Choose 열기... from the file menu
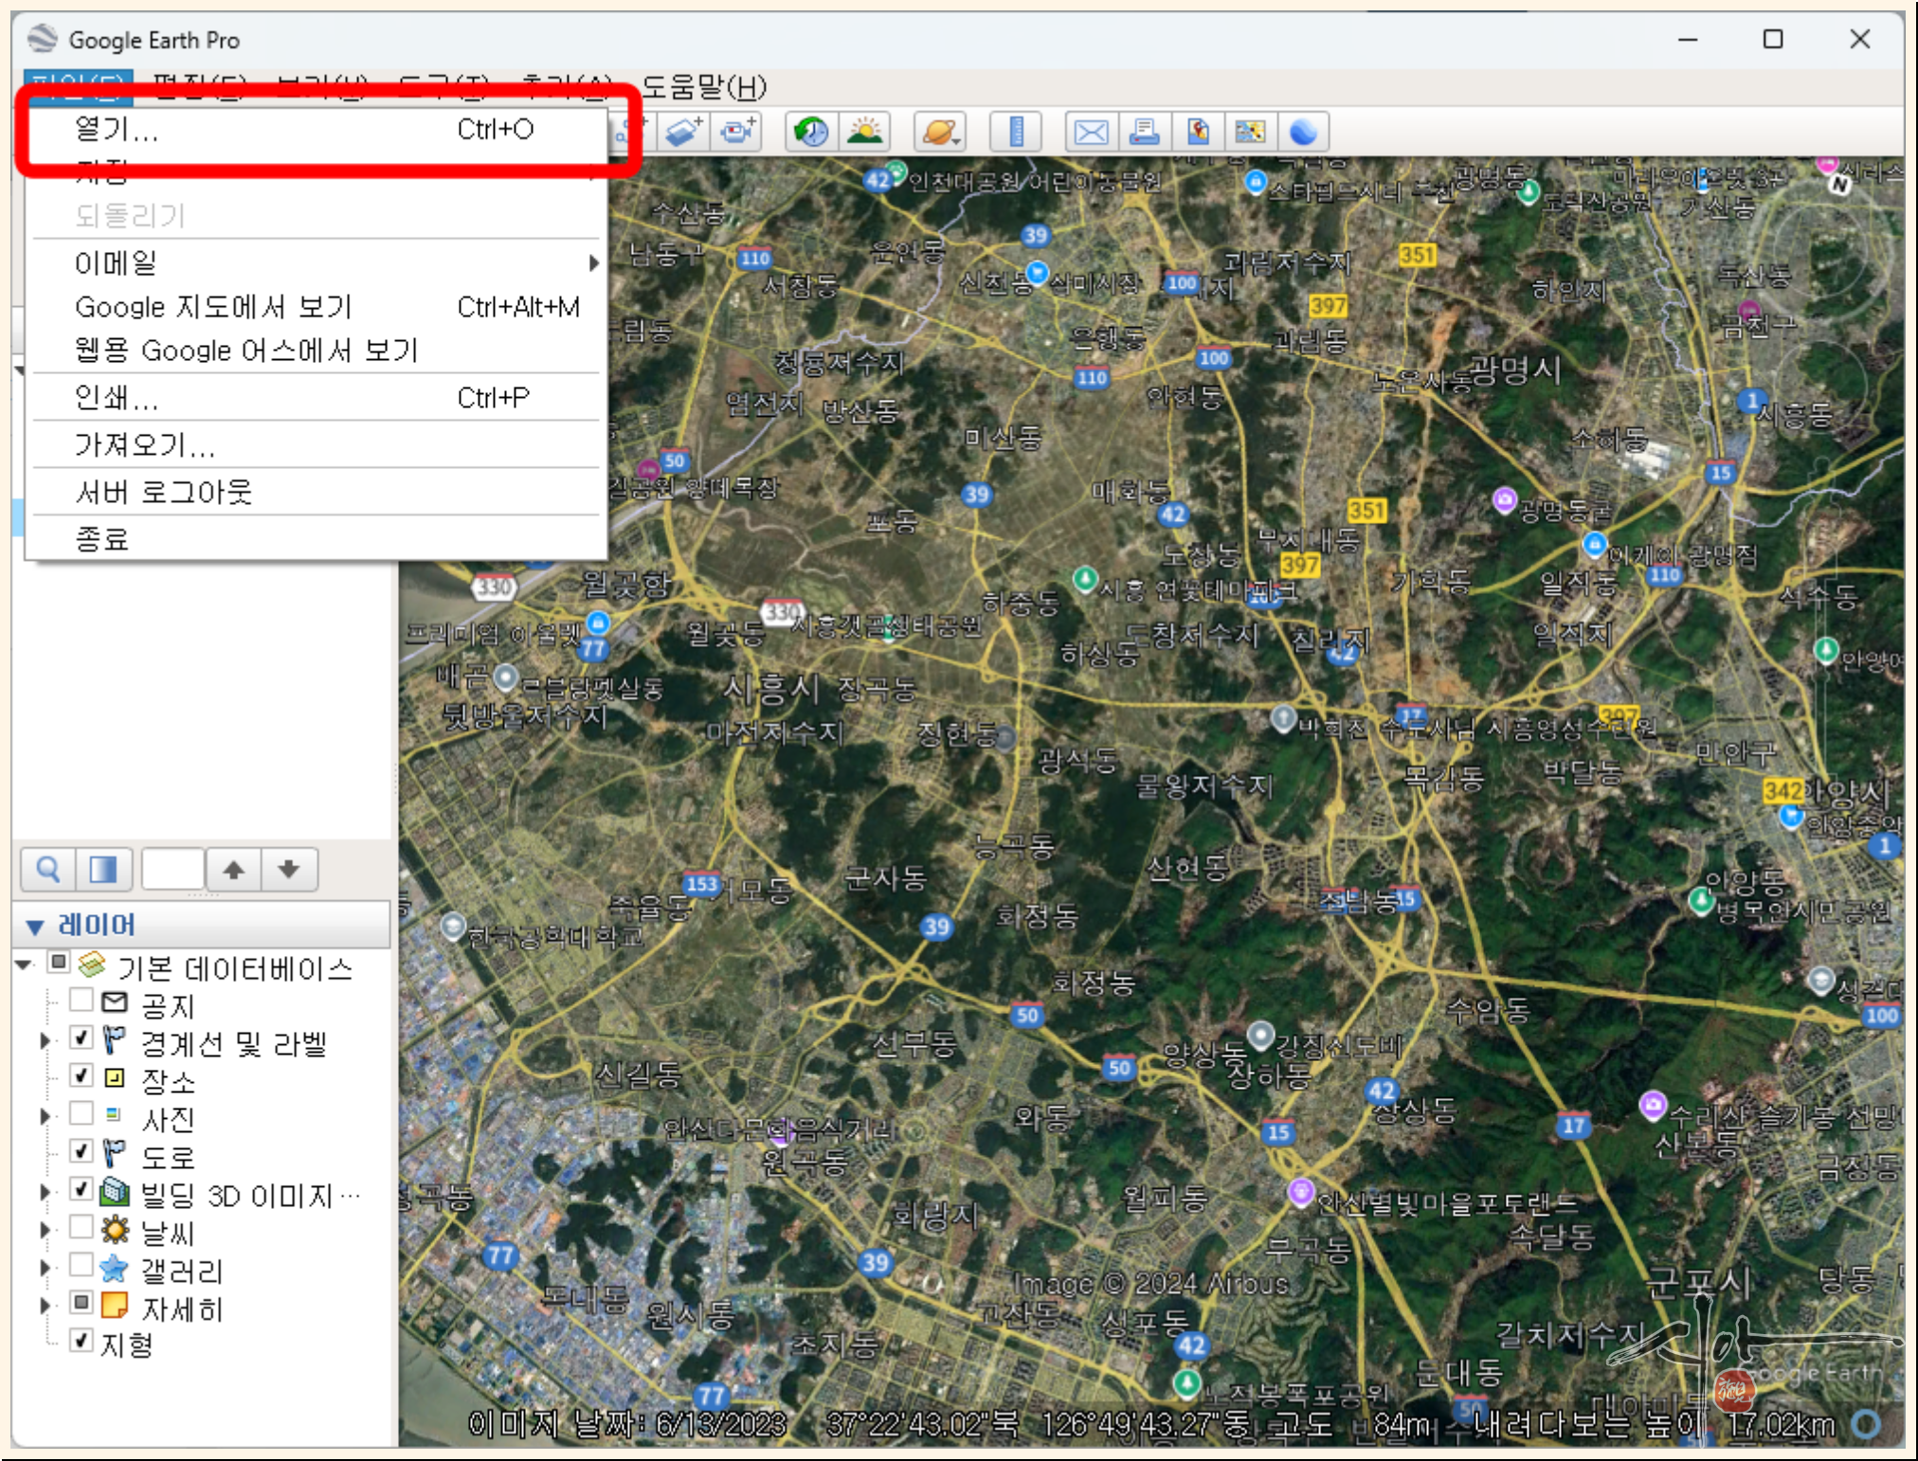 317,130
